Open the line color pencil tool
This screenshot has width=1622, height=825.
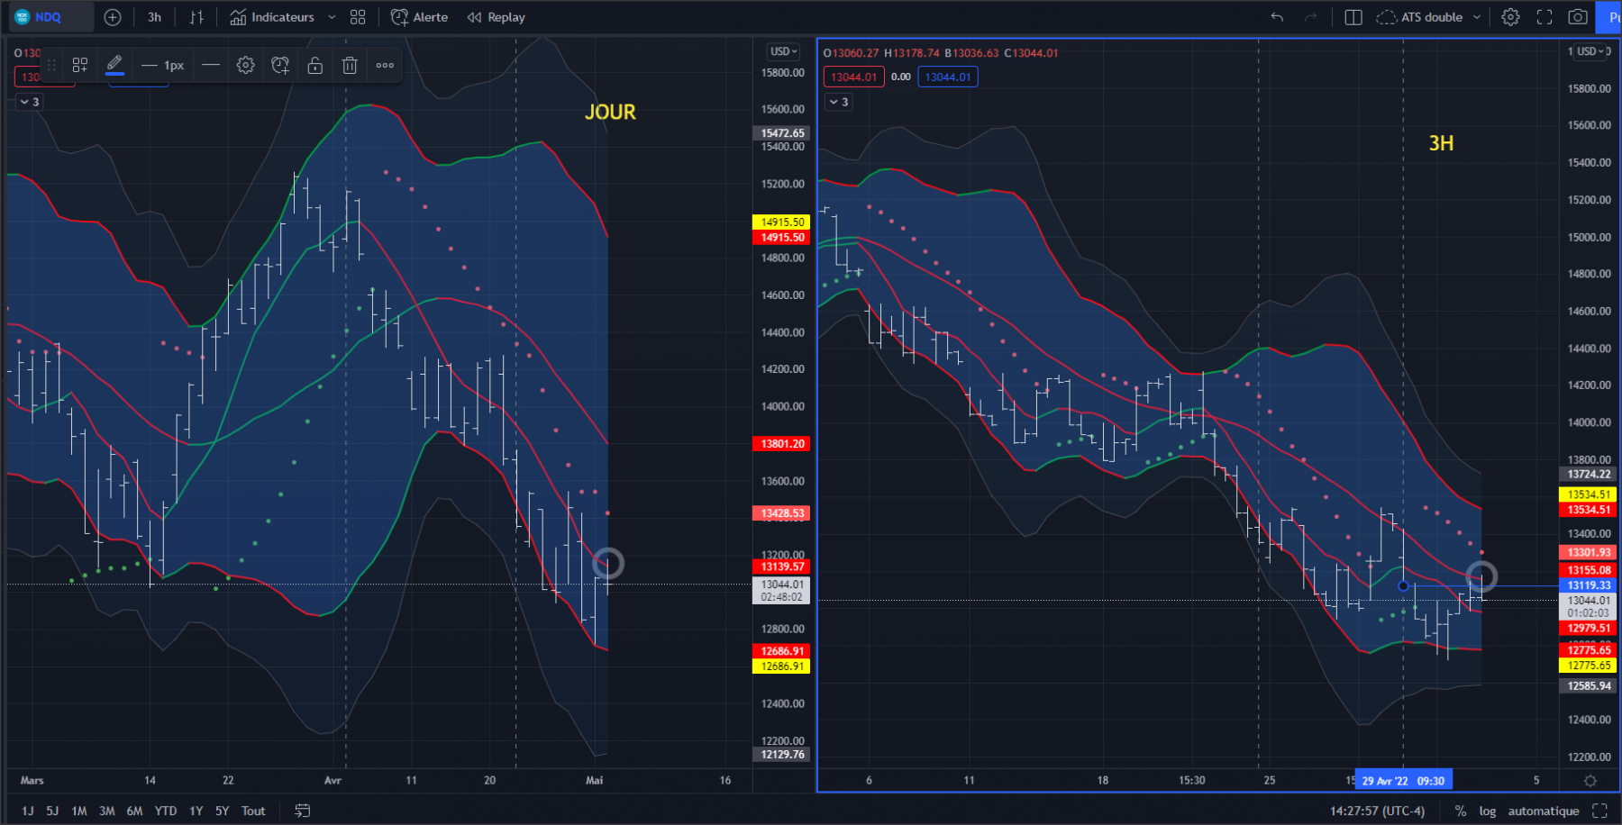tap(114, 65)
